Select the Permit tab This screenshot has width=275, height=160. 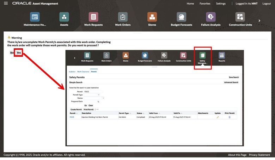pos(94,72)
